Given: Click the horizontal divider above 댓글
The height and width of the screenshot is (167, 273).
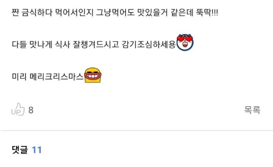Looking at the screenshot, I should click(136, 130).
